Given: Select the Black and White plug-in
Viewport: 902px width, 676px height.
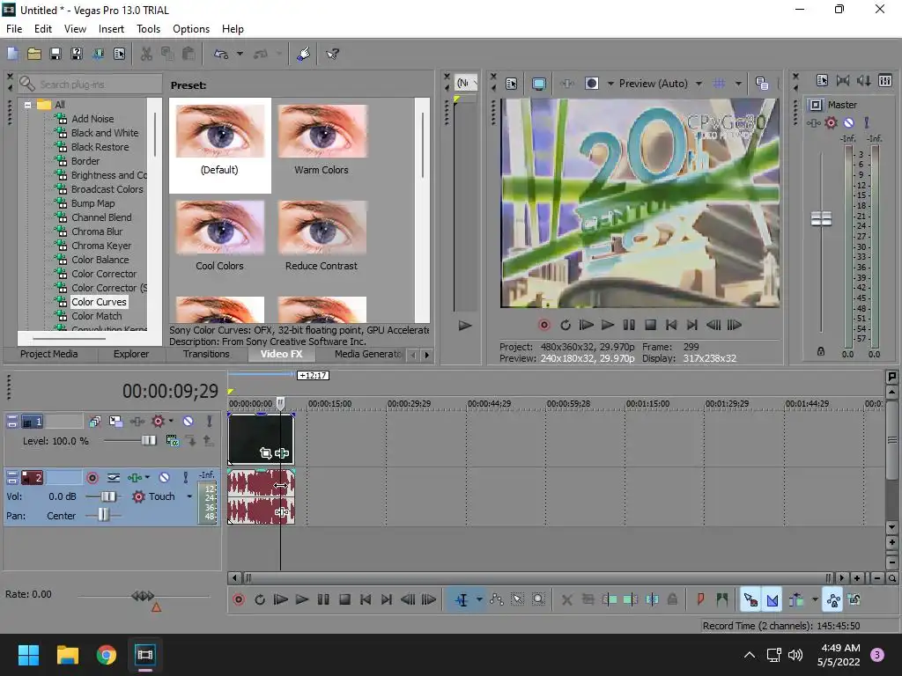Looking at the screenshot, I should [105, 133].
